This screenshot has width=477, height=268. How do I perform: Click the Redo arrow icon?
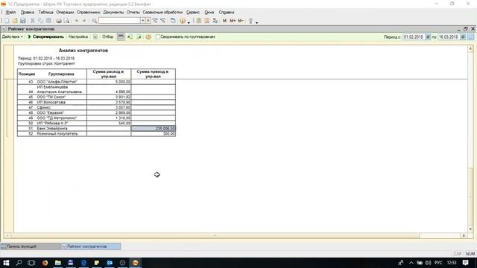pos(84,21)
